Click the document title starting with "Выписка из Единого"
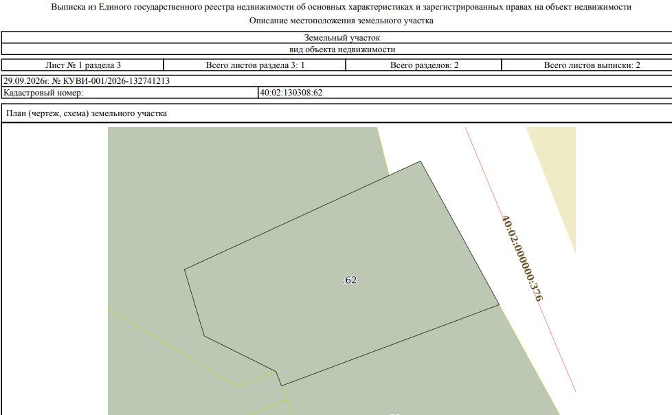The width and height of the screenshot is (672, 415). (x=341, y=7)
